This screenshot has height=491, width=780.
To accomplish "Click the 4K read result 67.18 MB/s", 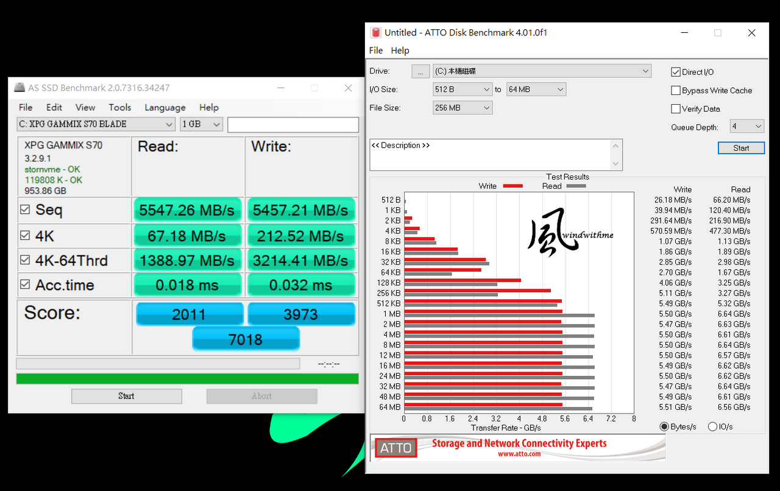I will (187, 236).
